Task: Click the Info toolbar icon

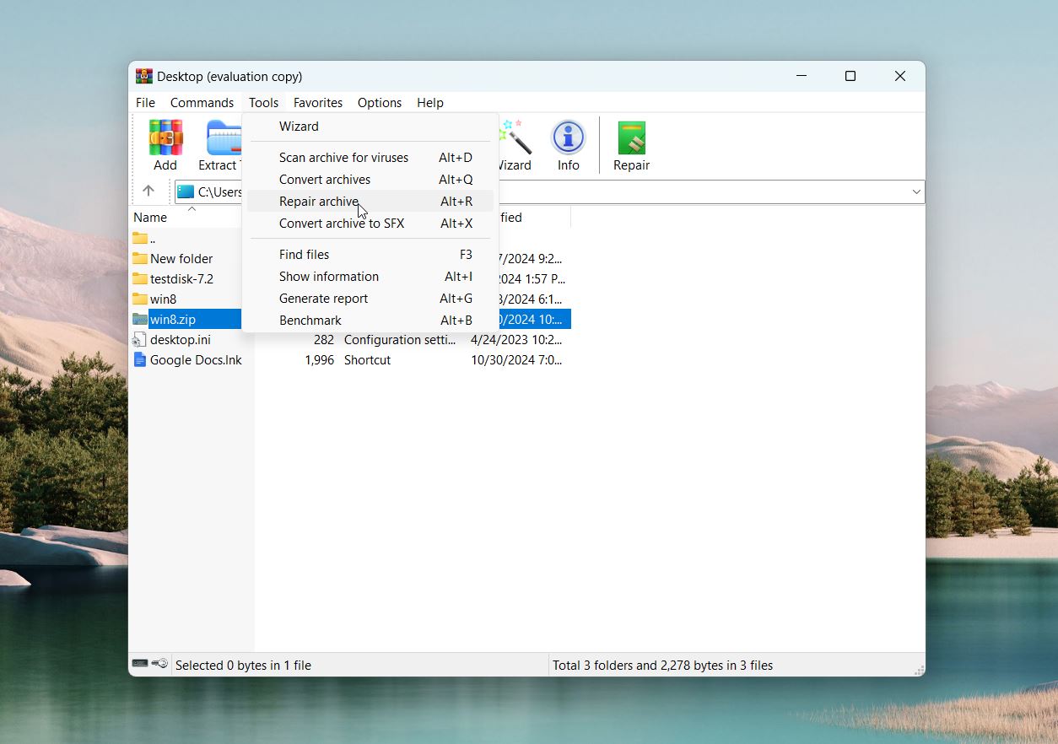Action: [x=568, y=145]
